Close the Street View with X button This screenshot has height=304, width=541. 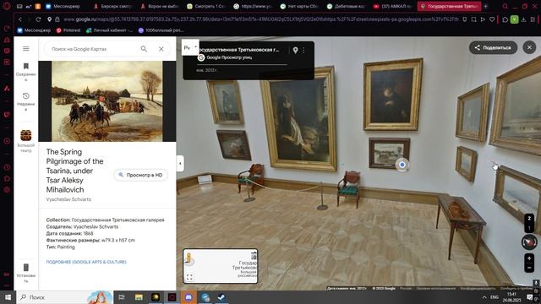pos(529,47)
